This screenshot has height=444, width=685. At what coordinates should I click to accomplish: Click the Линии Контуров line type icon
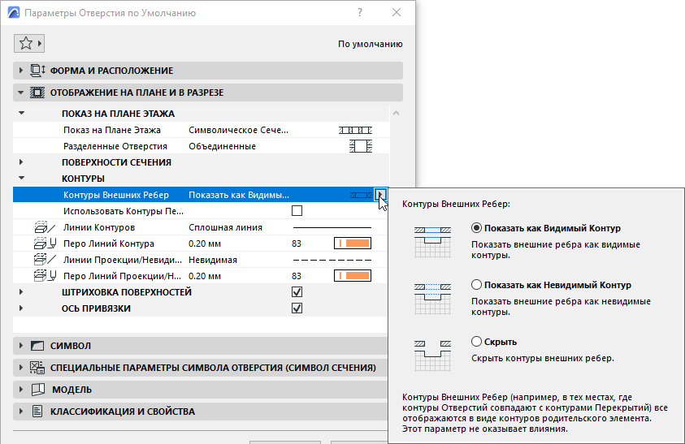[45, 227]
